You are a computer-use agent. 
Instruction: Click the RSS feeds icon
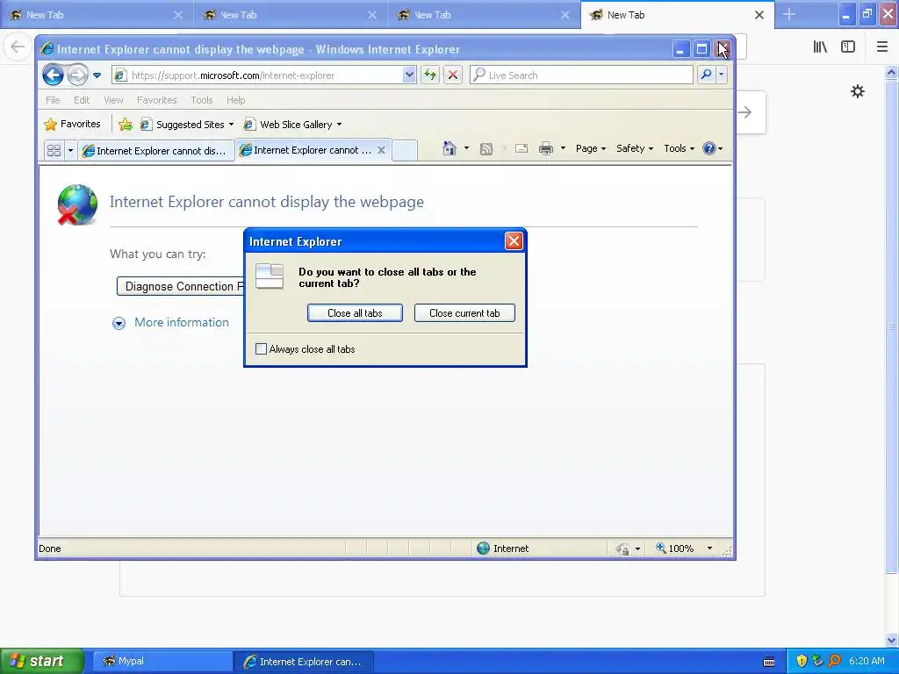tap(486, 149)
